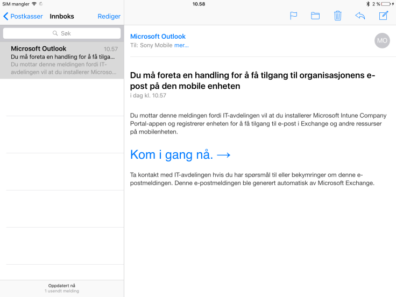
Task: Tap the MO sender avatar
Action: tap(381, 40)
